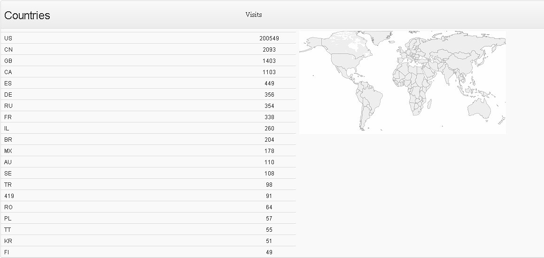The width and height of the screenshot is (544, 258).
Task: Click the Visits column header
Action: [254, 15]
